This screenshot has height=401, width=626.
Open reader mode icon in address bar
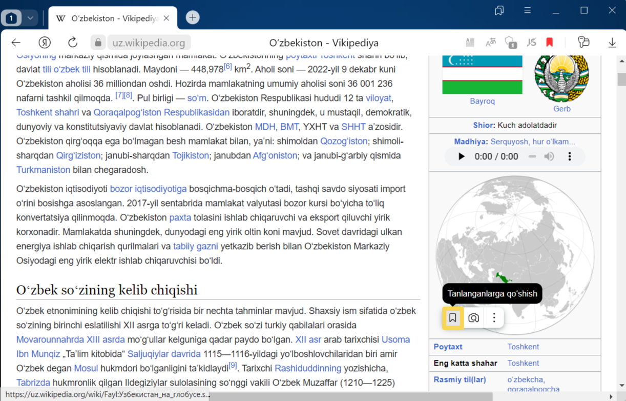(470, 43)
